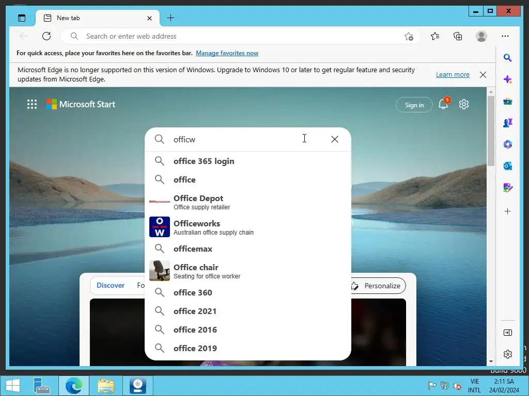The width and height of the screenshot is (529, 396).
Task: Click the search magnifier in search box
Action: coord(159,139)
